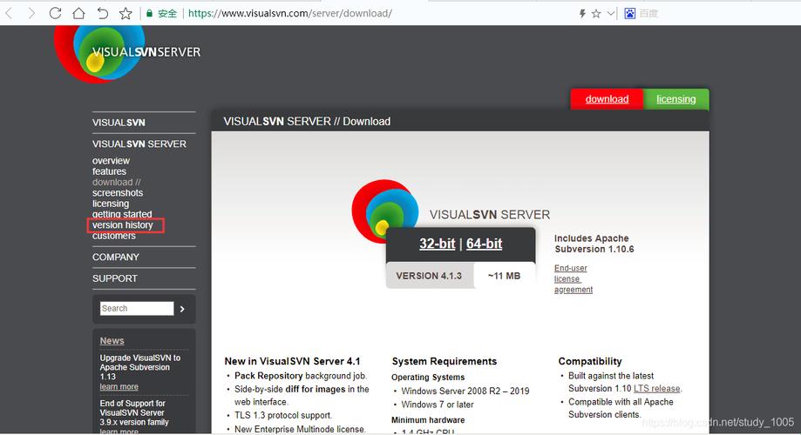Select features in sidebar
The width and height of the screenshot is (801, 435).
pyautogui.click(x=109, y=171)
